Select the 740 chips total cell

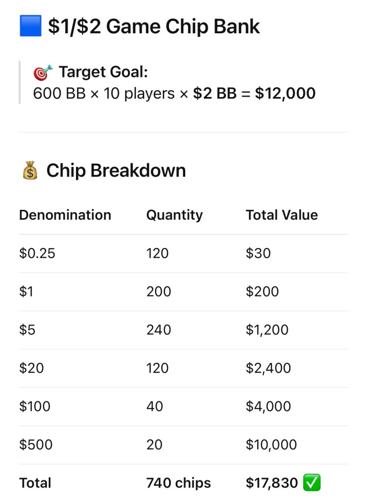[x=178, y=483]
